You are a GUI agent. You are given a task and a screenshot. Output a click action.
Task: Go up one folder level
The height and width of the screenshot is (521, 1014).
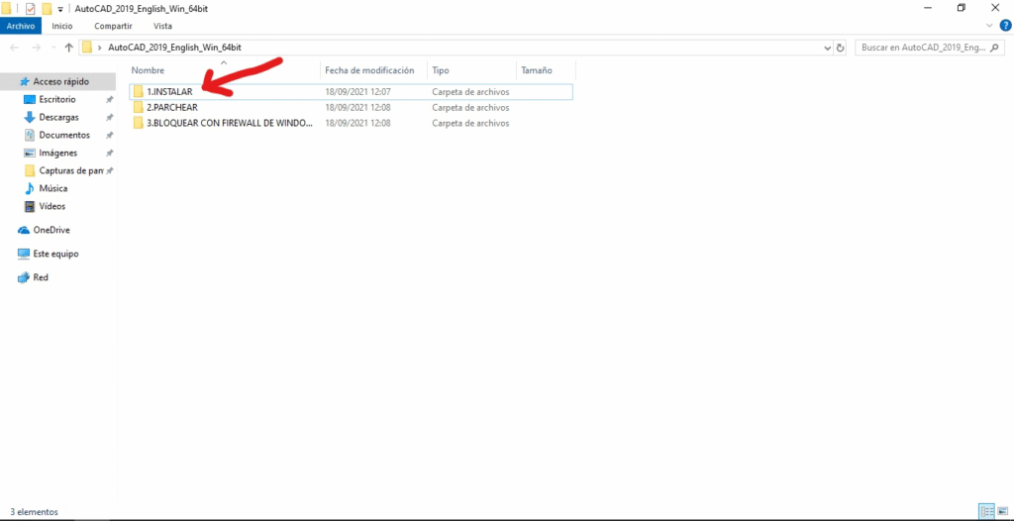pyautogui.click(x=69, y=48)
